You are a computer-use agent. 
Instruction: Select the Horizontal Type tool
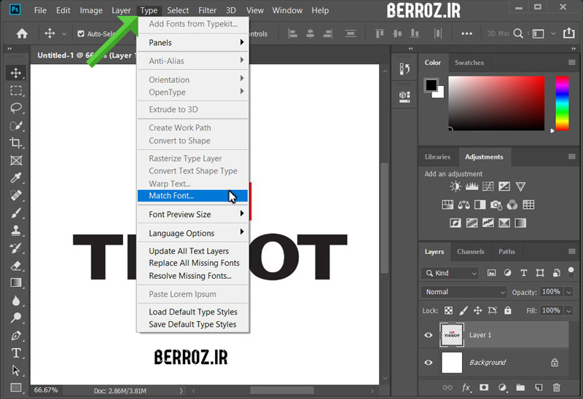(x=15, y=353)
